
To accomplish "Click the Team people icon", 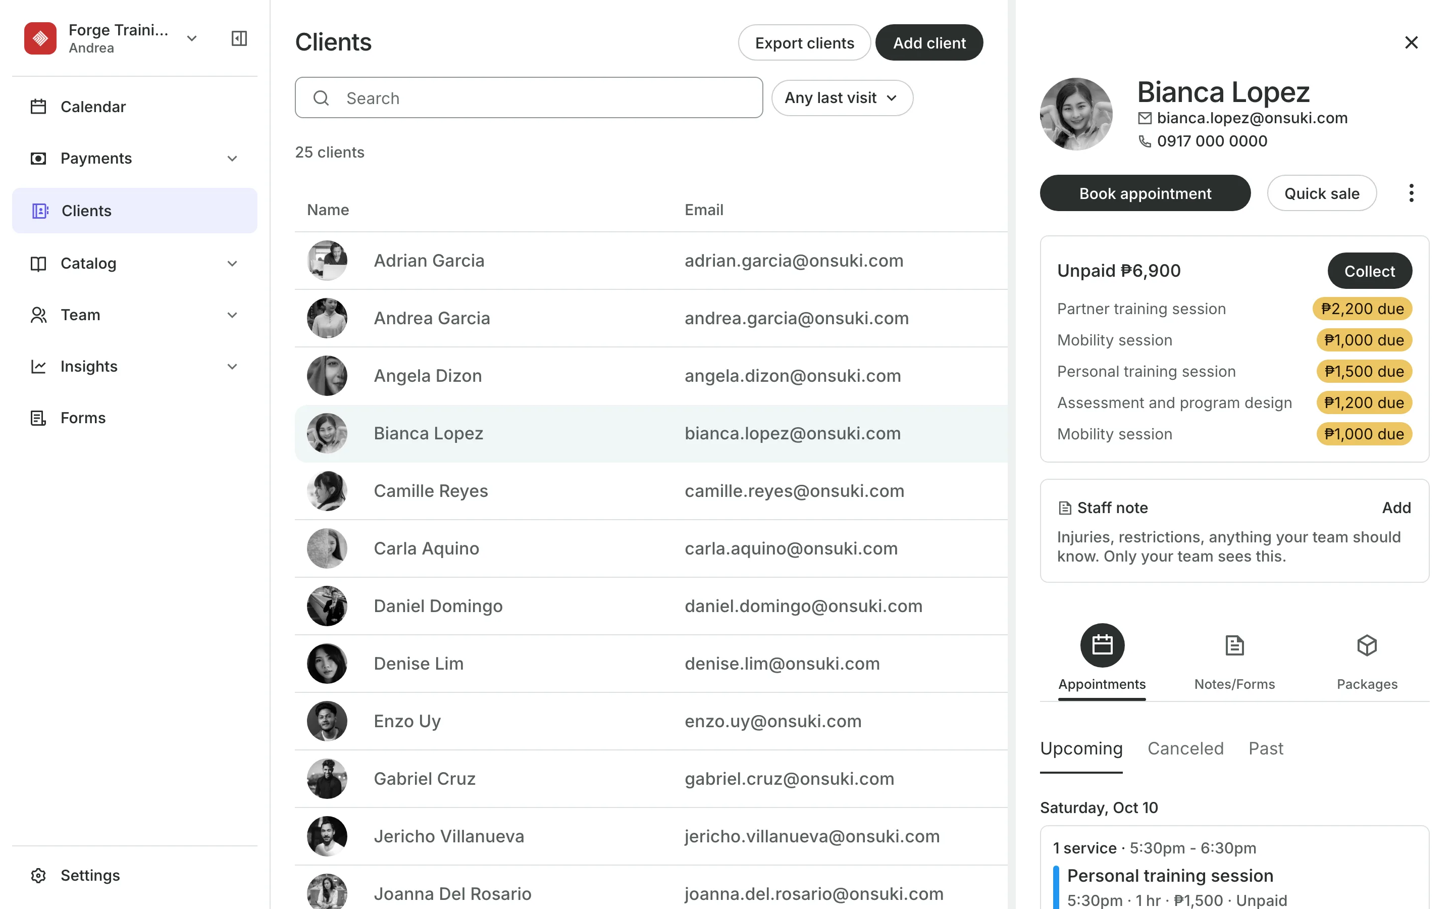I will click(x=38, y=315).
